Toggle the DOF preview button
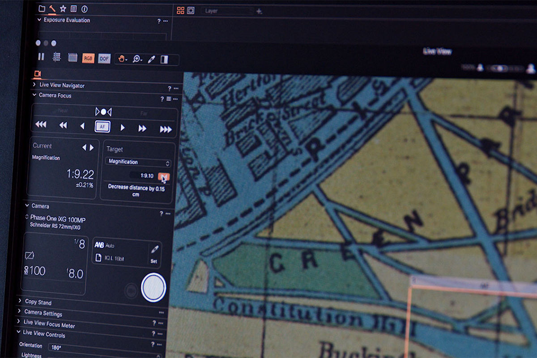 104,58
